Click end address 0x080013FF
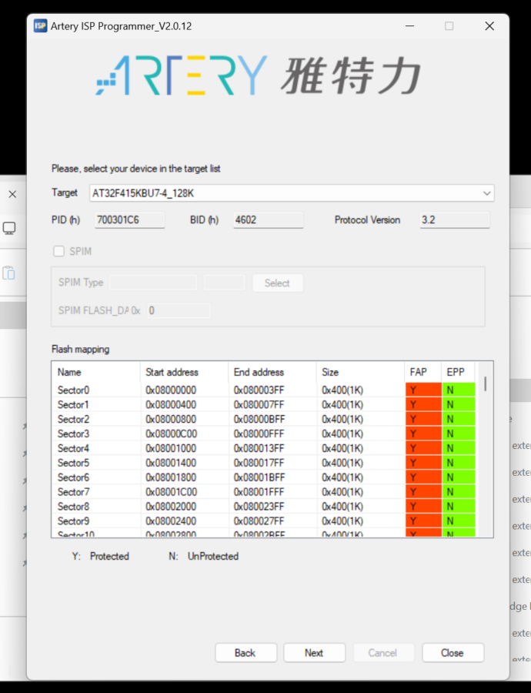Screen dimensions: 531x693 [x=259, y=449]
